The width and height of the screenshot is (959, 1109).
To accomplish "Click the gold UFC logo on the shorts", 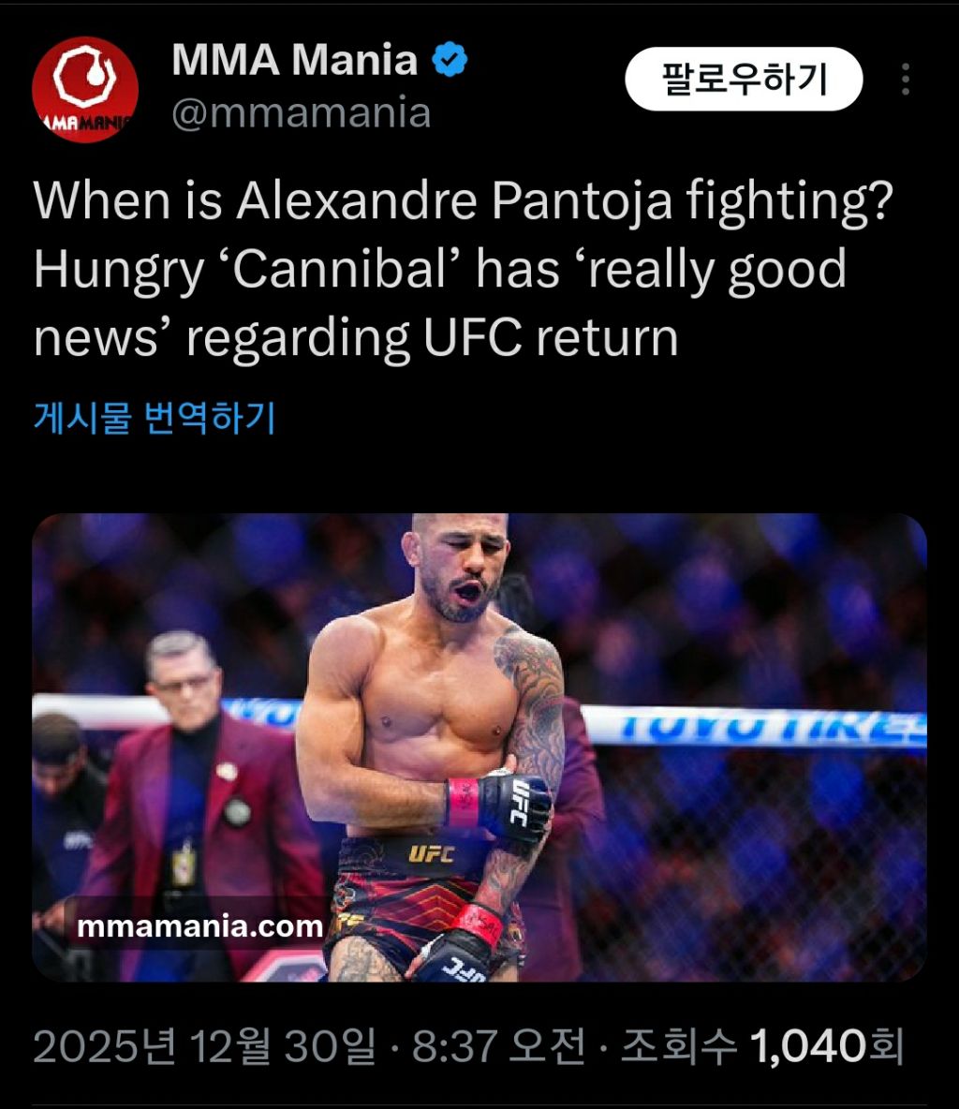I will pyautogui.click(x=431, y=854).
